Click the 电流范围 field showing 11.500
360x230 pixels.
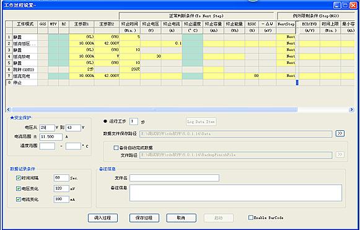51,137
